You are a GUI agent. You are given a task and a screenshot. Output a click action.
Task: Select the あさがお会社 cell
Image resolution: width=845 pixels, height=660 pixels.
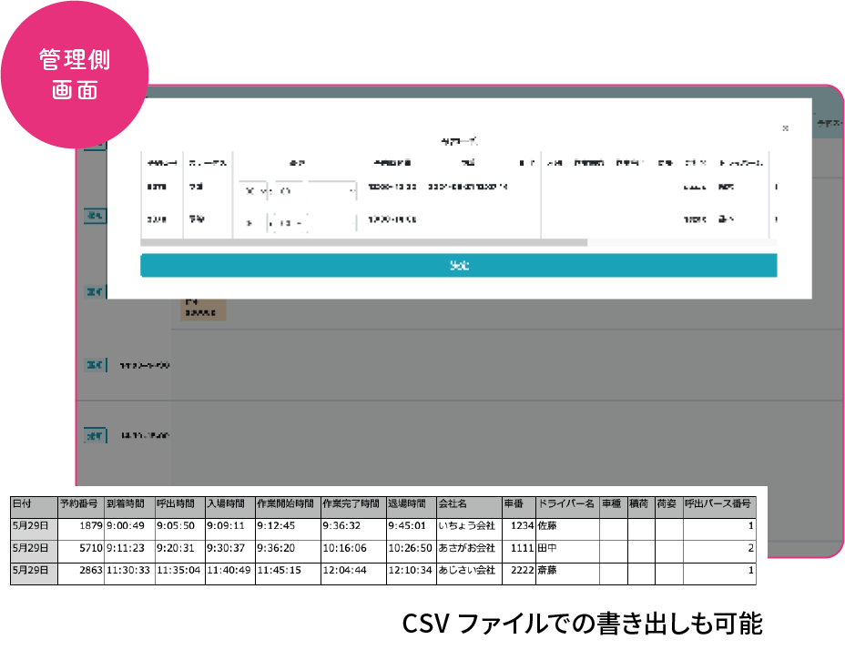468,548
